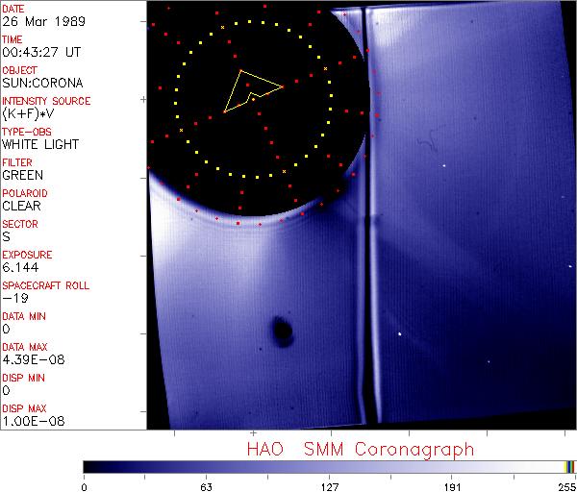Click the DATE label
This screenshot has height=492, width=577.
tap(13, 9)
